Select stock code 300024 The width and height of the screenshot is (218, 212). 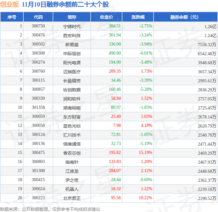click(38, 189)
